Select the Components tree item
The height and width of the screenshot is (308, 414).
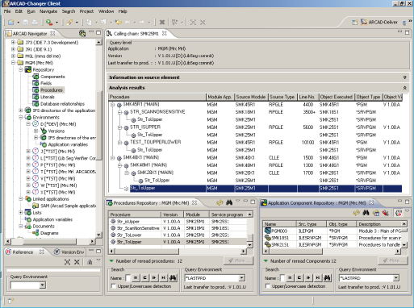[52, 77]
